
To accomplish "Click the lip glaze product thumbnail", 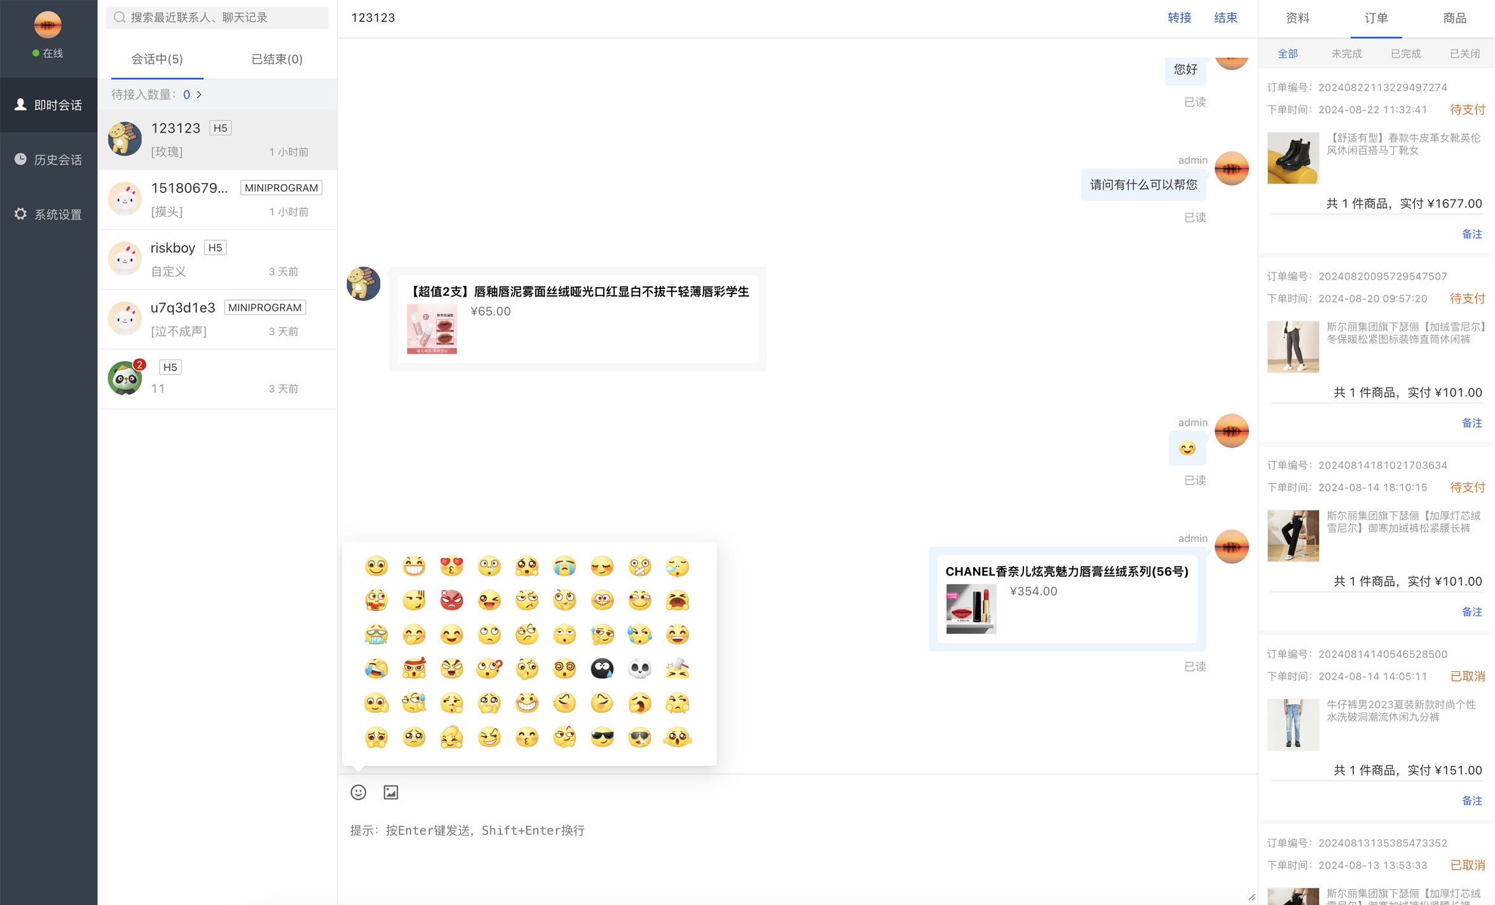I will 432,329.
